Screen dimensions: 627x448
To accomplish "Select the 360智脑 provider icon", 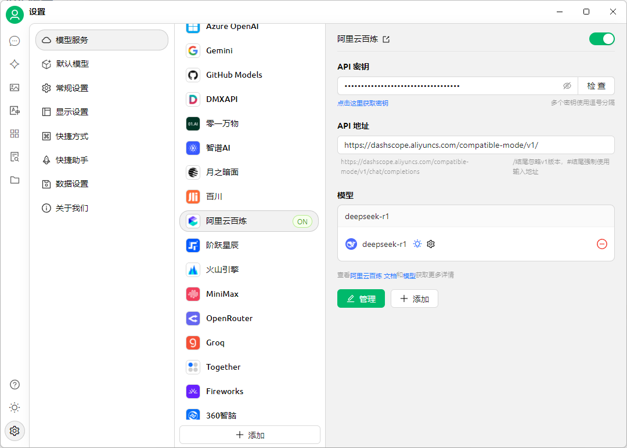I will (x=193, y=416).
